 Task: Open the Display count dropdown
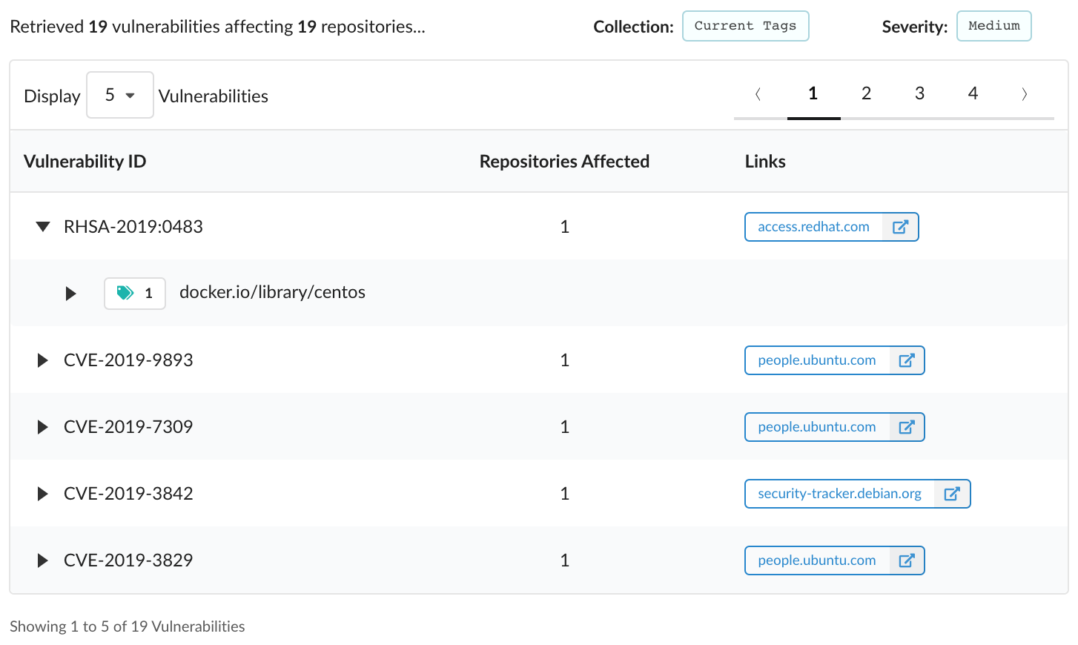tap(120, 95)
